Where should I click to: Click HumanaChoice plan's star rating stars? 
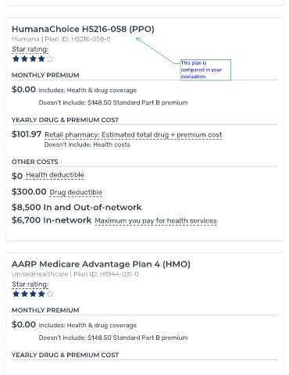(33, 59)
